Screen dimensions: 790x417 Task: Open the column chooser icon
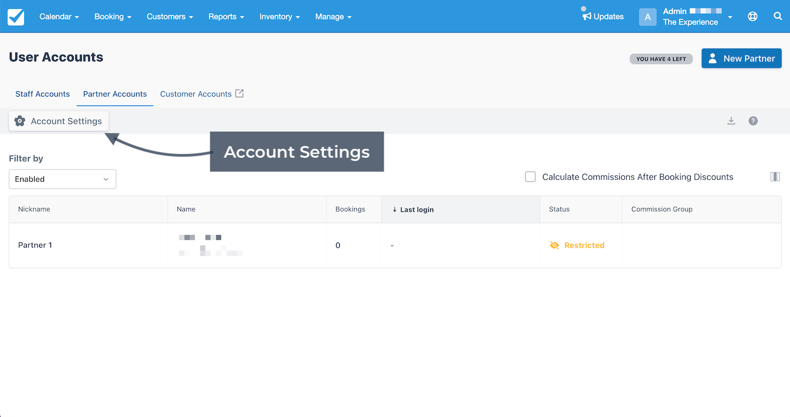click(x=775, y=176)
